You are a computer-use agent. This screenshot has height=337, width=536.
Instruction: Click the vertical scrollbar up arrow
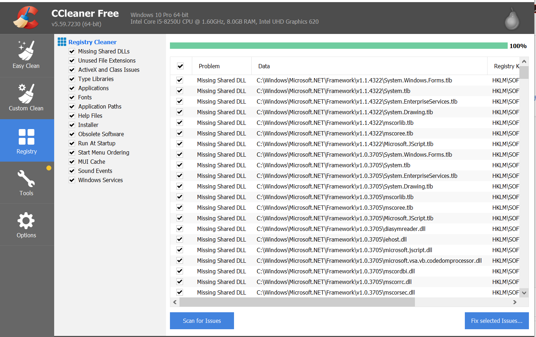click(x=524, y=62)
